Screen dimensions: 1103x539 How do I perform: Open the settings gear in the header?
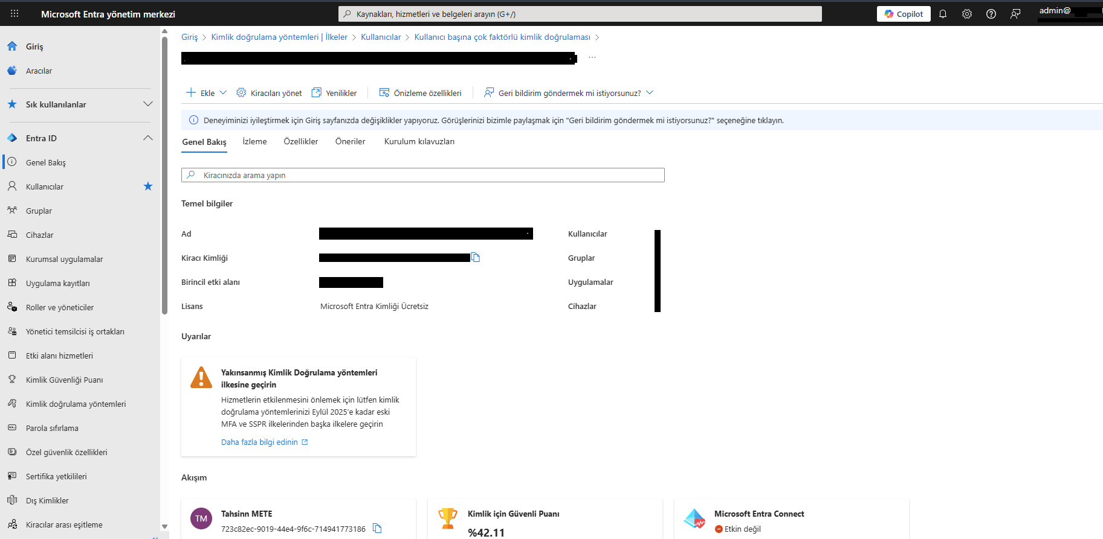(x=967, y=14)
